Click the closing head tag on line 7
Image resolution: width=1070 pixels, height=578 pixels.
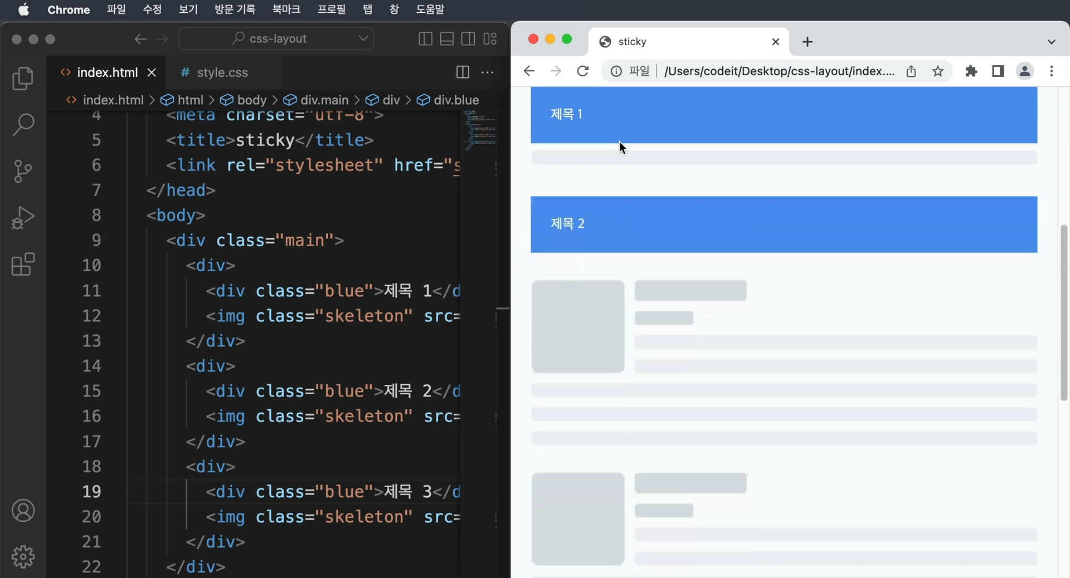(x=181, y=190)
